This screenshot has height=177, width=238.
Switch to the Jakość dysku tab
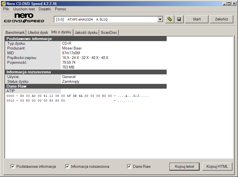point(86,32)
